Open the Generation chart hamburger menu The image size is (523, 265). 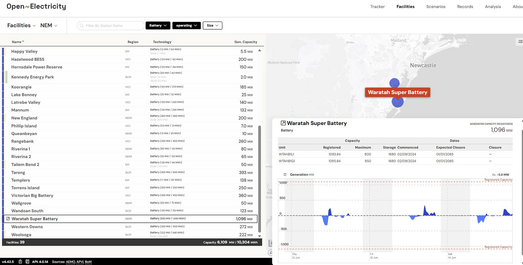click(285, 175)
